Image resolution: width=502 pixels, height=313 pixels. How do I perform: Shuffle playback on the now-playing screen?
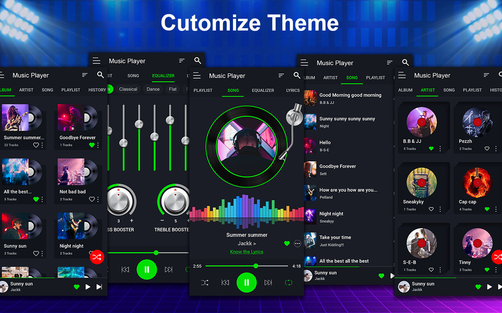point(205,282)
